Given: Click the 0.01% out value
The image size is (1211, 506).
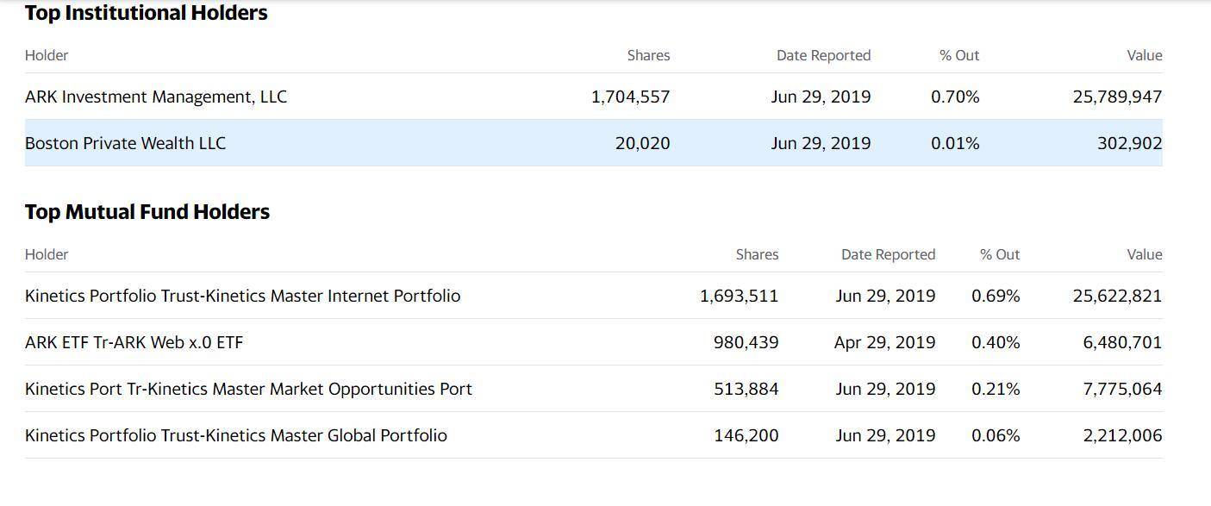Looking at the screenshot, I should (955, 143).
